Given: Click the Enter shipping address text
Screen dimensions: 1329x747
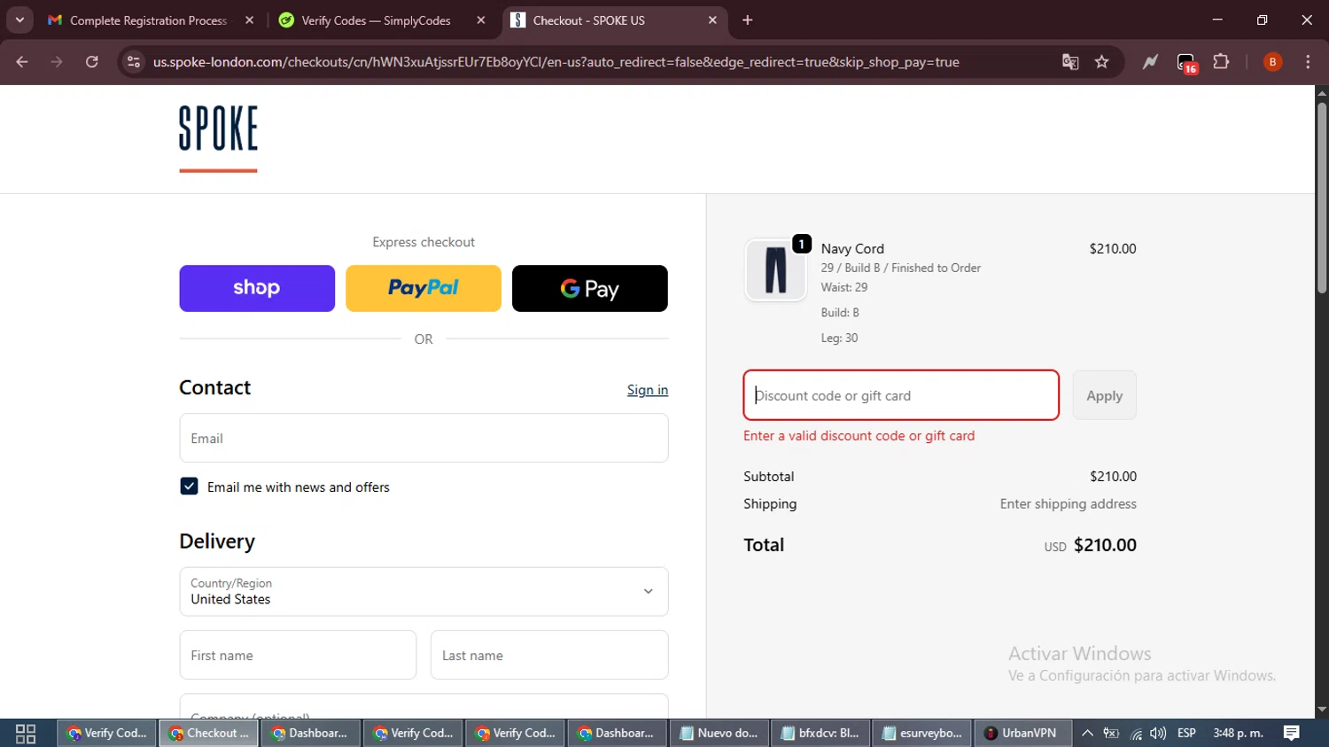Looking at the screenshot, I should pos(1068,504).
